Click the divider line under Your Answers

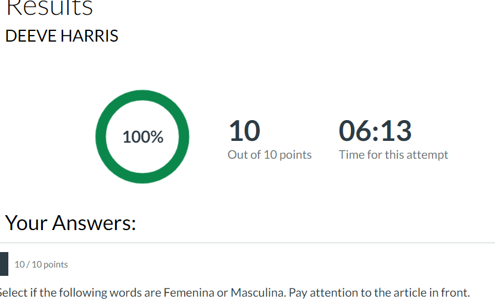click(x=248, y=243)
